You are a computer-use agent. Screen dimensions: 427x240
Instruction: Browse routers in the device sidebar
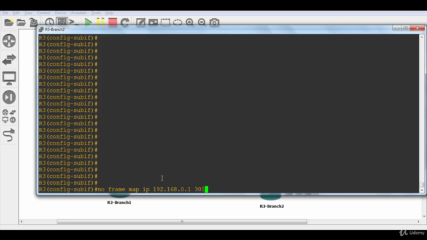point(9,41)
